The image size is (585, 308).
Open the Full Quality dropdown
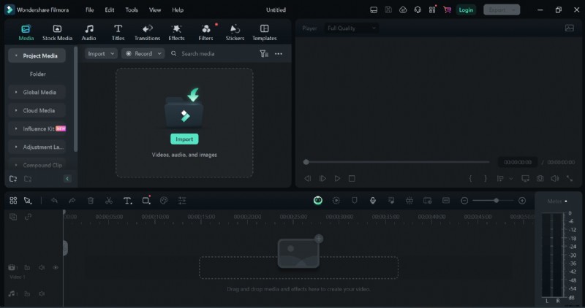(x=352, y=28)
